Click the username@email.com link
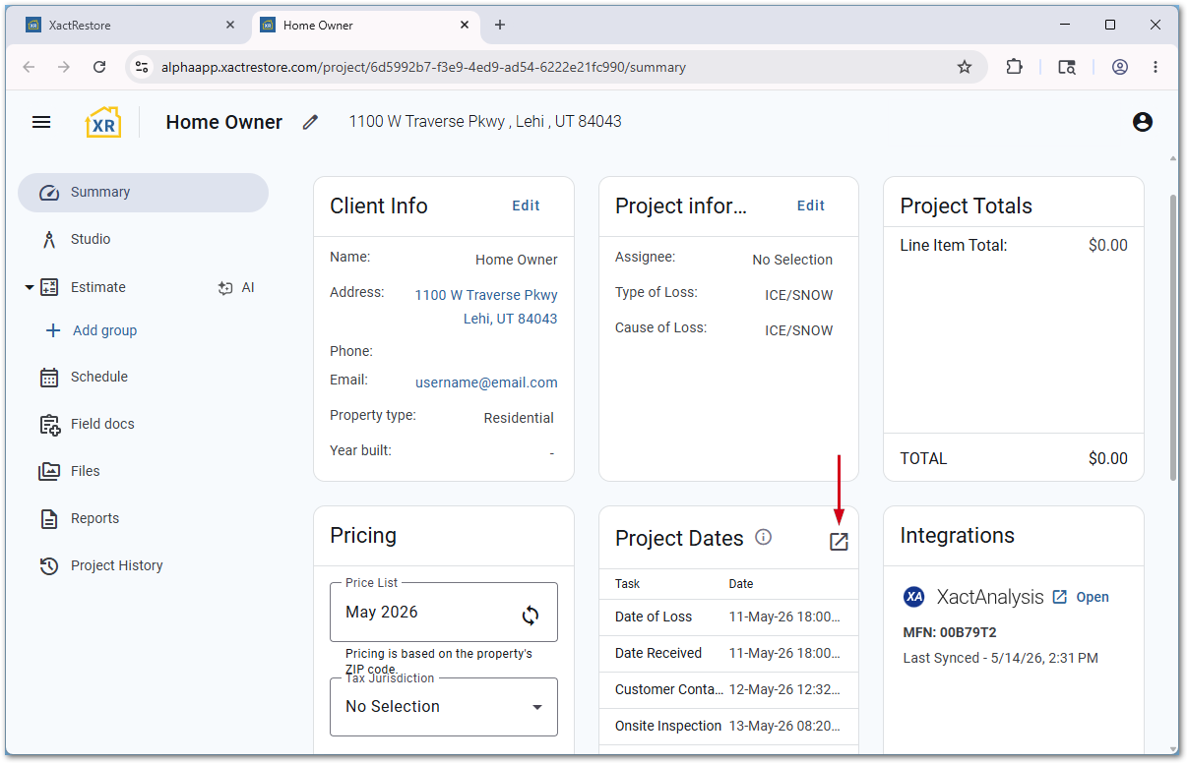The width and height of the screenshot is (1188, 764). [486, 382]
